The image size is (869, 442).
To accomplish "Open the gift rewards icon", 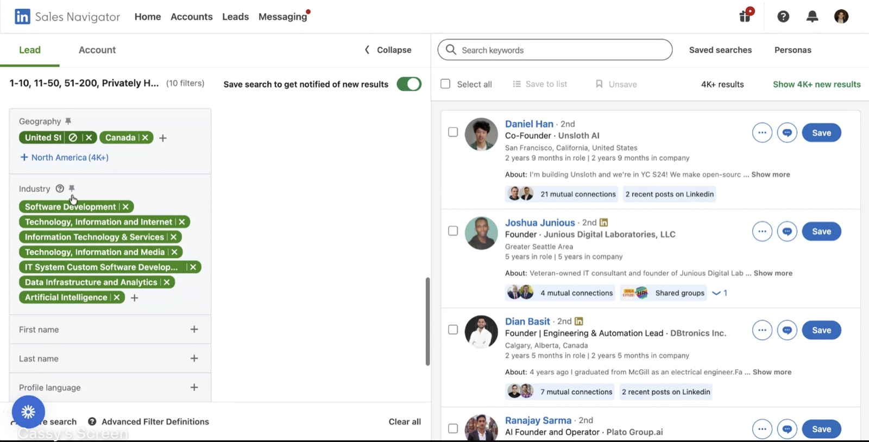I will tap(746, 15).
